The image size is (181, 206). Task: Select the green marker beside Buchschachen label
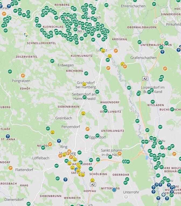point(172,109)
